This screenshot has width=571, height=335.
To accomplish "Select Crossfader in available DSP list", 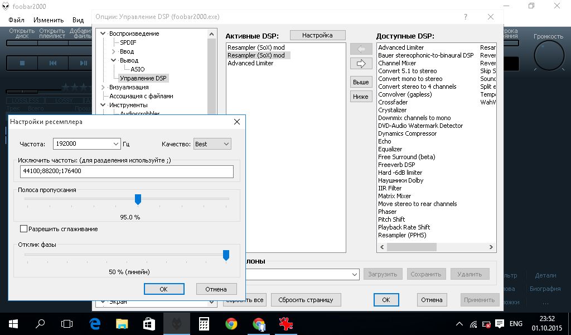I will (393, 102).
